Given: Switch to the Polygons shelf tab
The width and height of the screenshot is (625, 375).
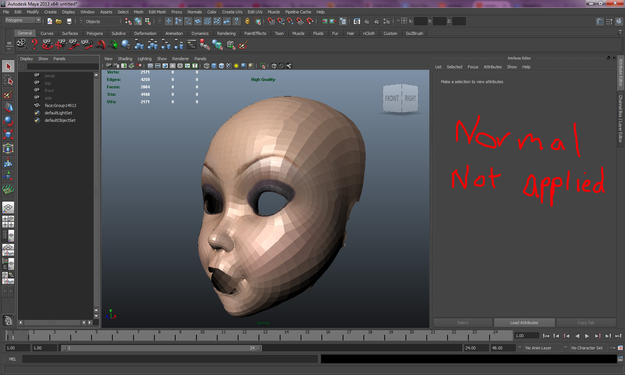Looking at the screenshot, I should [x=94, y=33].
